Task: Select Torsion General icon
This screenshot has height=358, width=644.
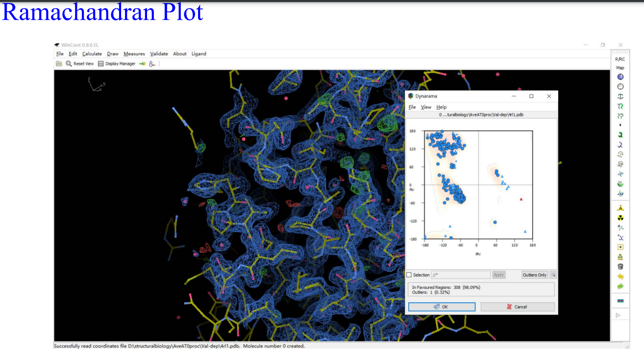Action: tap(620, 164)
